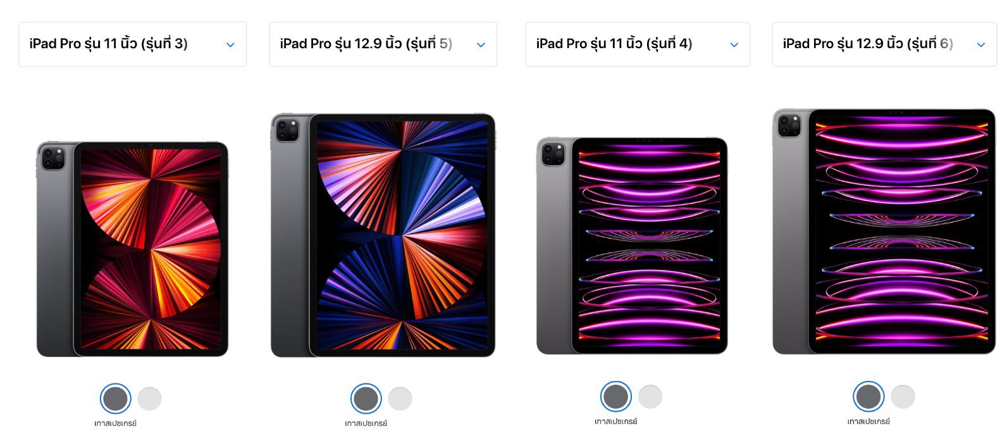Select space gray swatch under iPad Pro 12.9 รุ่นที่ 6
Screen dimensions: 1007x448
click(x=868, y=397)
